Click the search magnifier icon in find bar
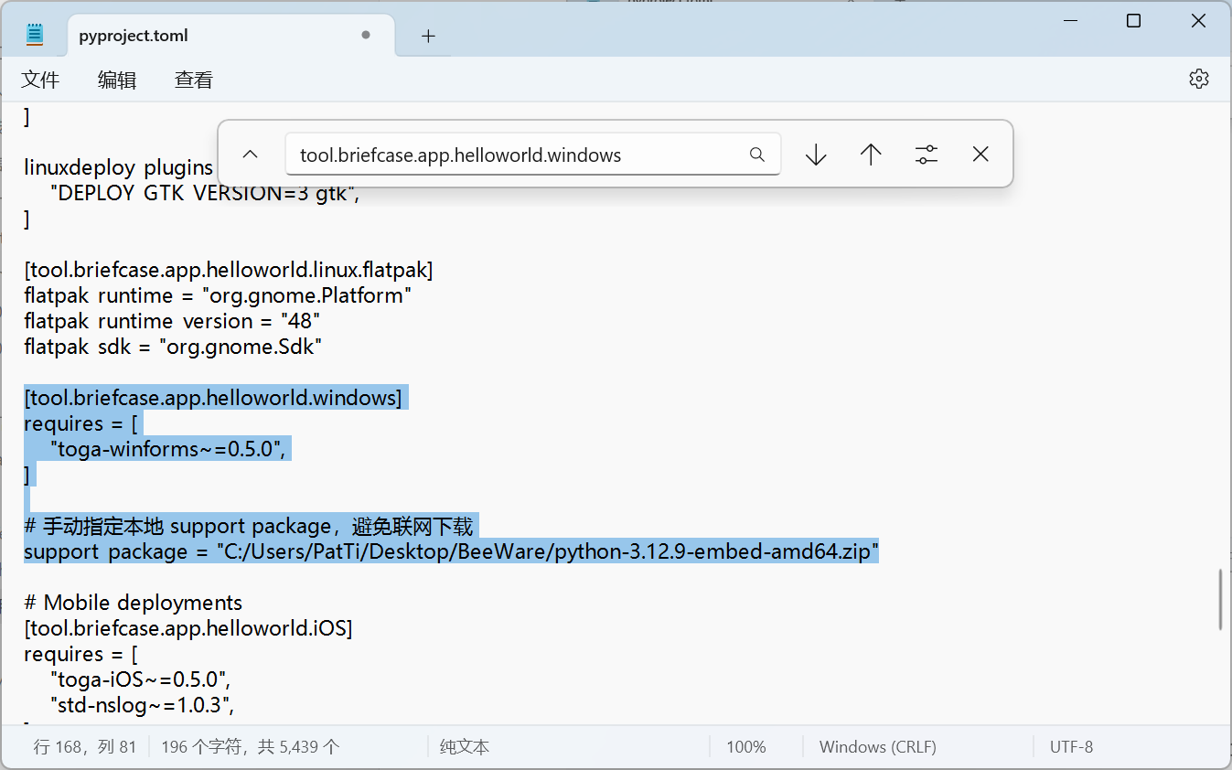 point(756,155)
